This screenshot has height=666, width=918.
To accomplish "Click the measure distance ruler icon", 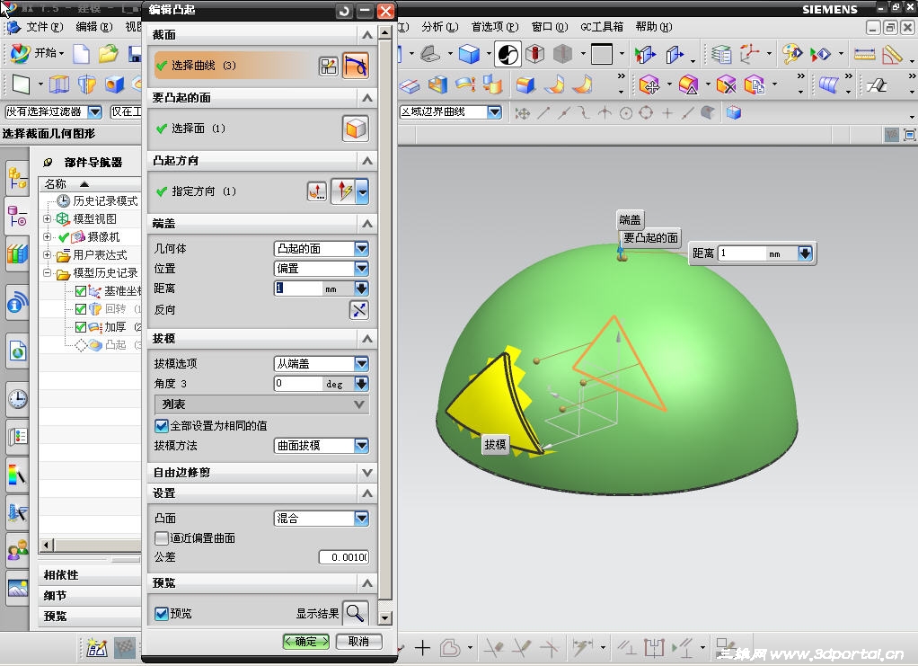I will [x=864, y=55].
